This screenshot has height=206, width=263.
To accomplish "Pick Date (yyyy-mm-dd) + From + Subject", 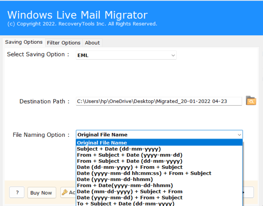I will click(159, 197).
